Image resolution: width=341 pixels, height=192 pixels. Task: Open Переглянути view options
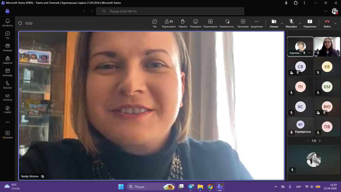click(x=210, y=23)
